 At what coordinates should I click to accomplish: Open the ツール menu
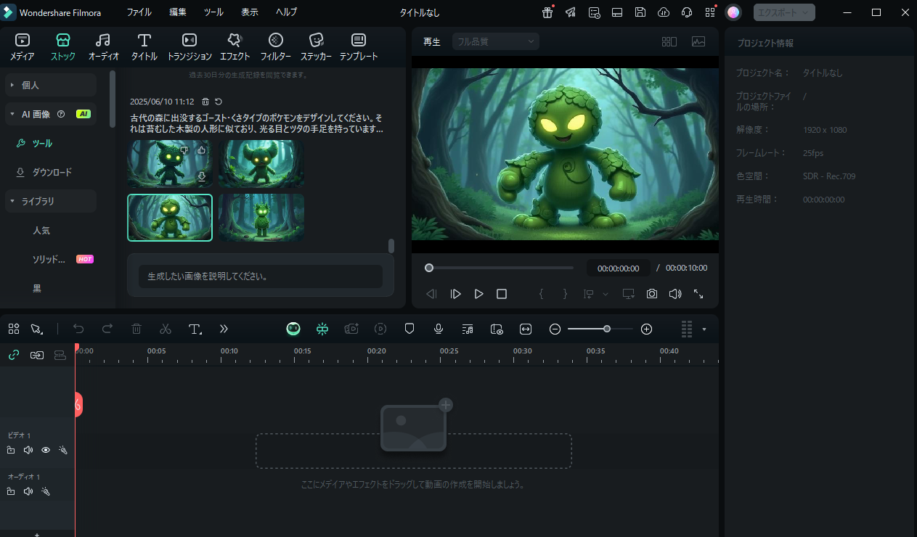pyautogui.click(x=213, y=12)
